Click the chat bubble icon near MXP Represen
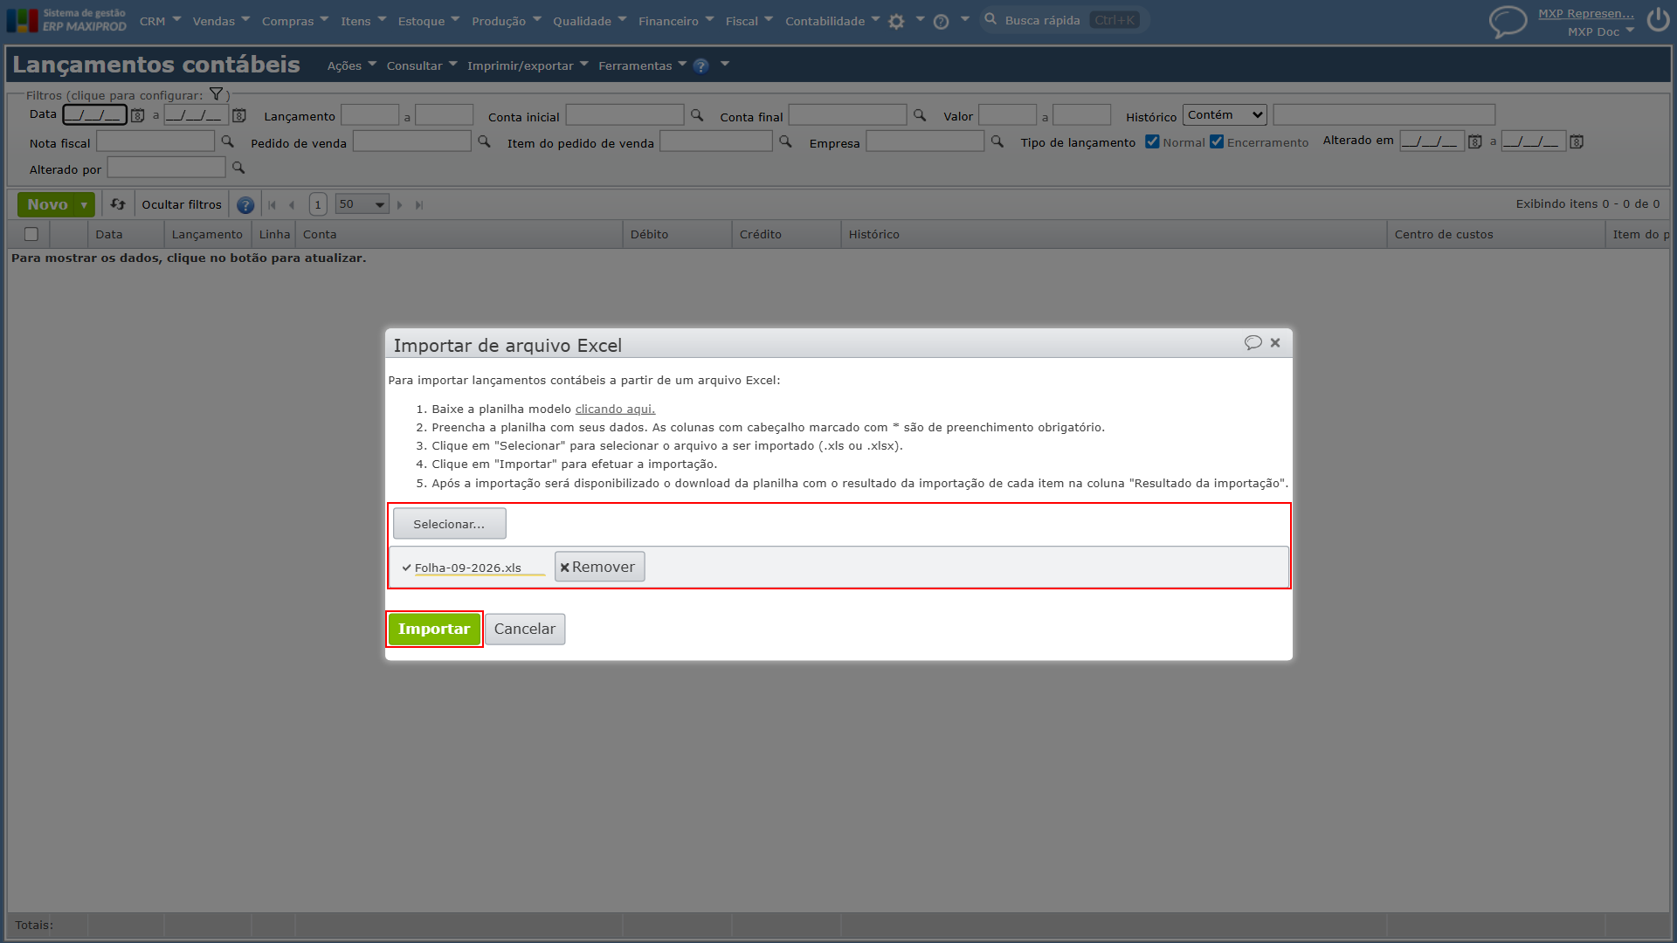 click(x=1508, y=21)
